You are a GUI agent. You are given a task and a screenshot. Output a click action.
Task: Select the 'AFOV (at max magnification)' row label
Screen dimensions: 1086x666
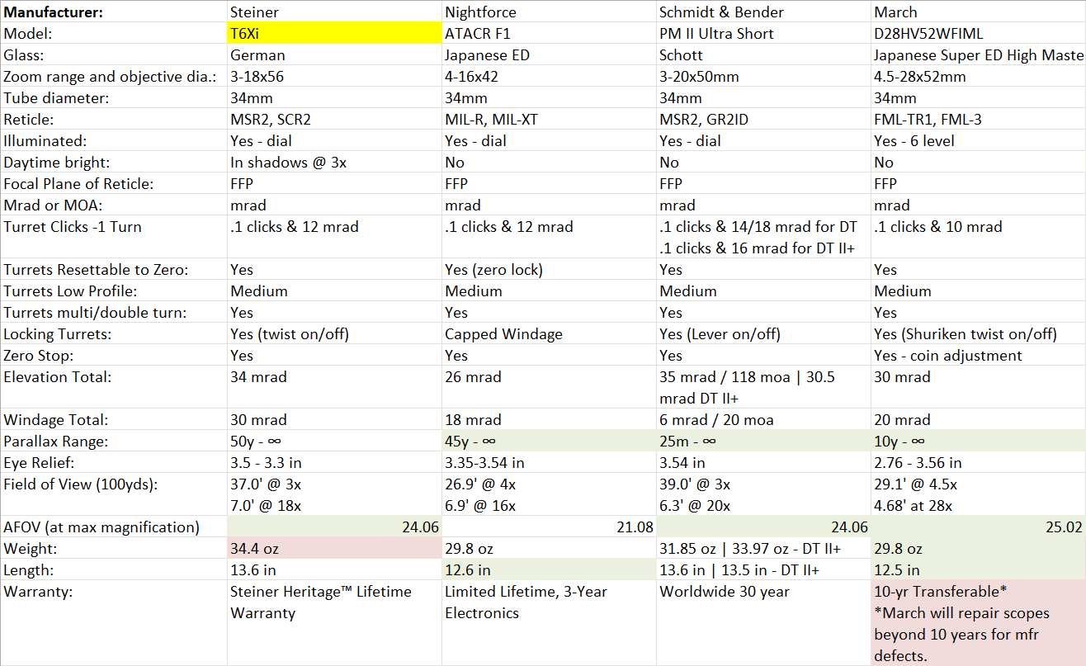coord(114,527)
